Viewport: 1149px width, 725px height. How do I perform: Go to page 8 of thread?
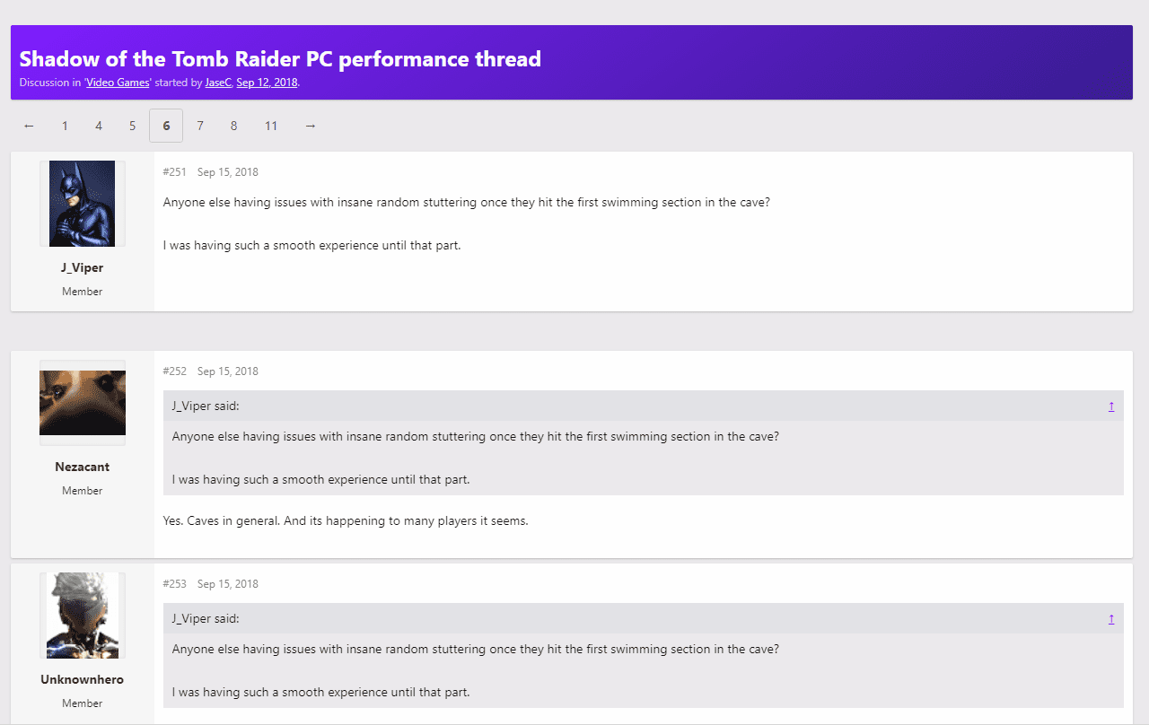(233, 126)
